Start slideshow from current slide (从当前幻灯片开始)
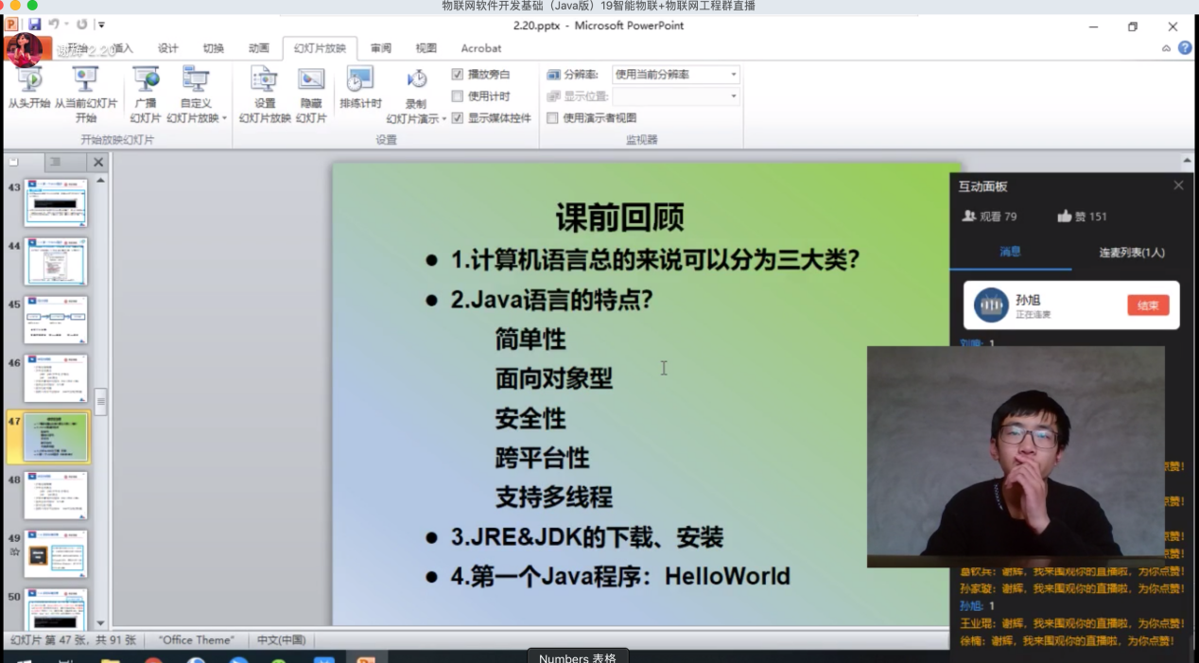 85,87
